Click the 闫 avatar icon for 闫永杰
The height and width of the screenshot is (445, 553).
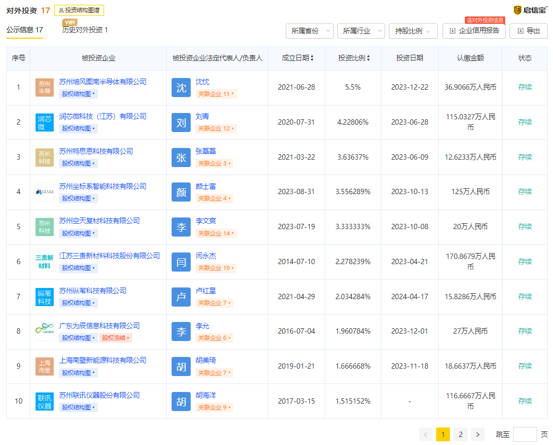click(181, 262)
